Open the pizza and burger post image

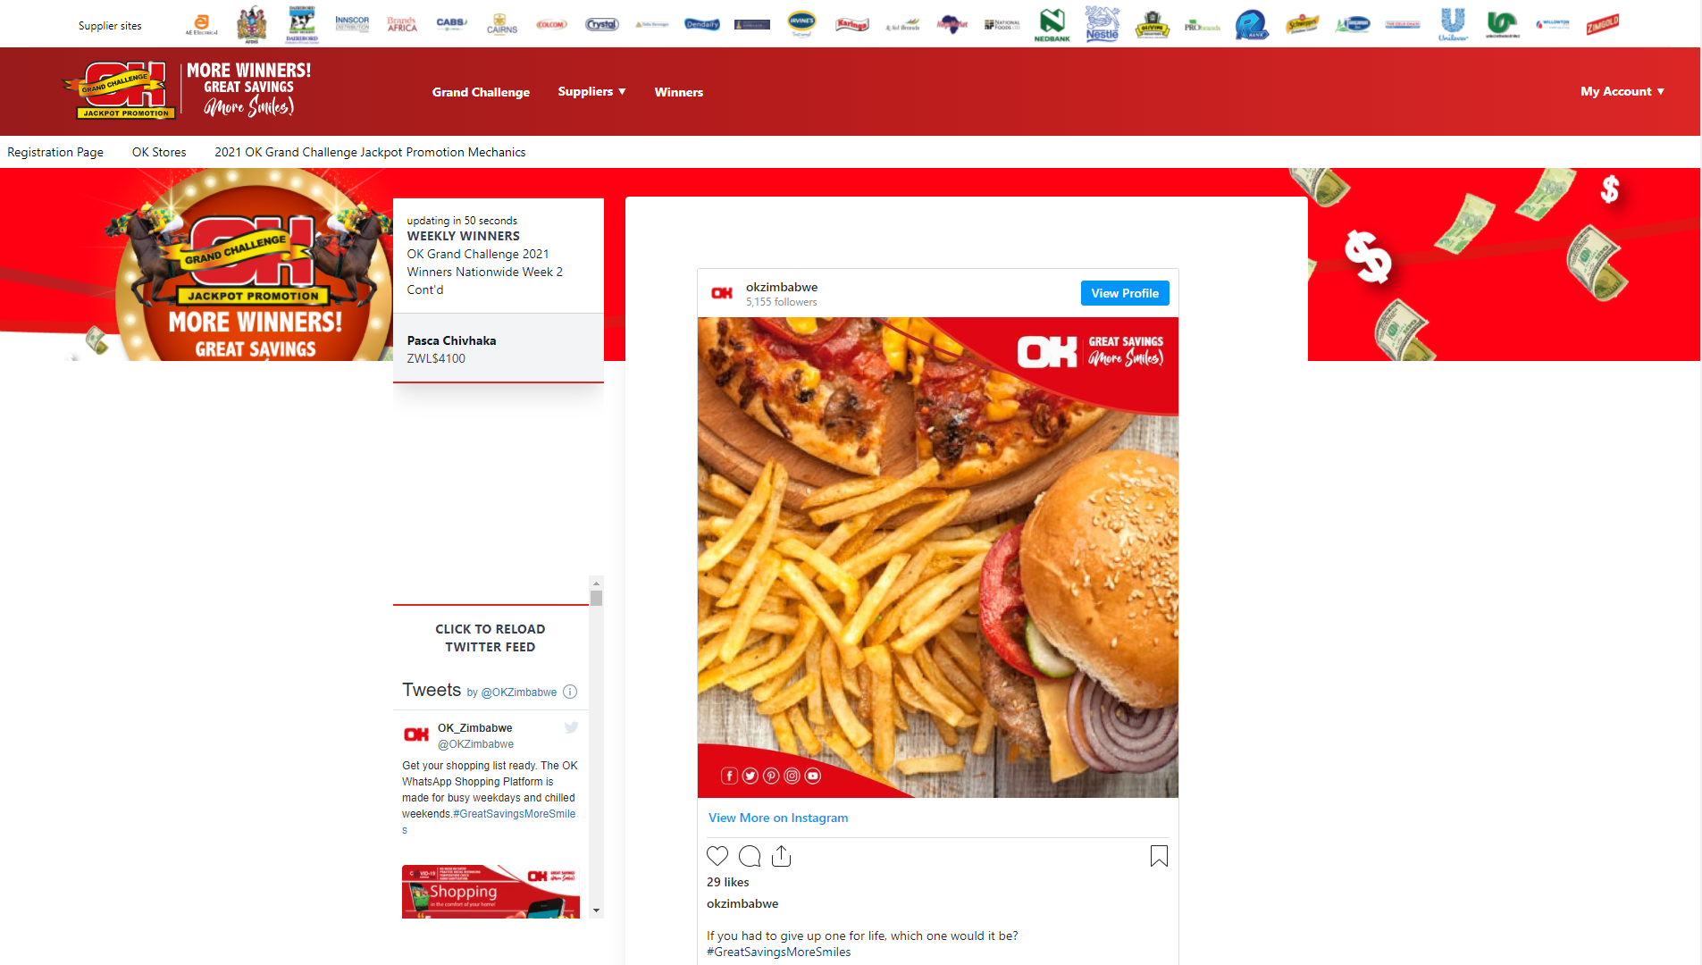pyautogui.click(x=937, y=557)
